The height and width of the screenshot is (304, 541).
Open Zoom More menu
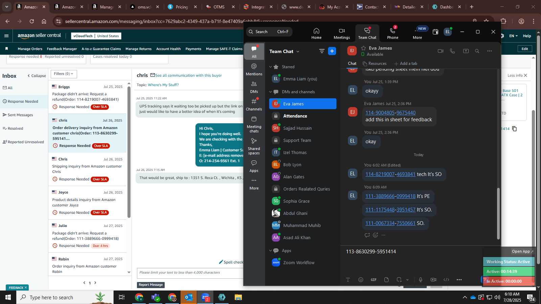tap(418, 33)
